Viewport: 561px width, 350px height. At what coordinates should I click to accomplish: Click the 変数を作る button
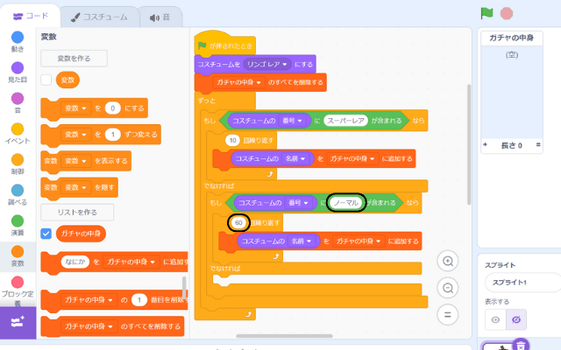(74, 58)
